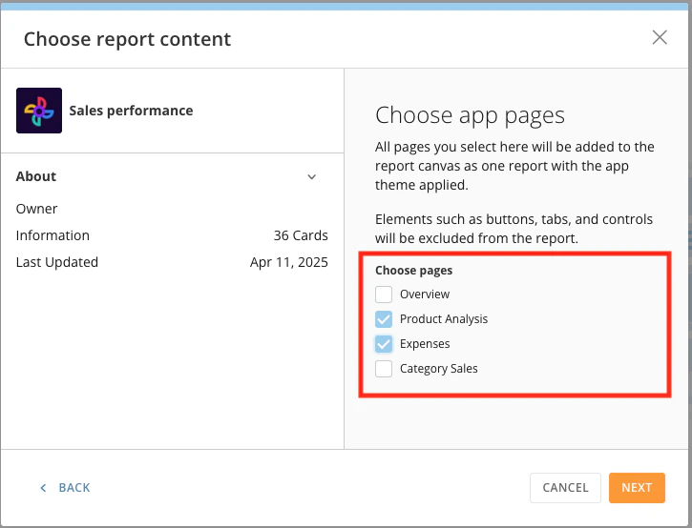Click the Product Analysis label text

(444, 319)
